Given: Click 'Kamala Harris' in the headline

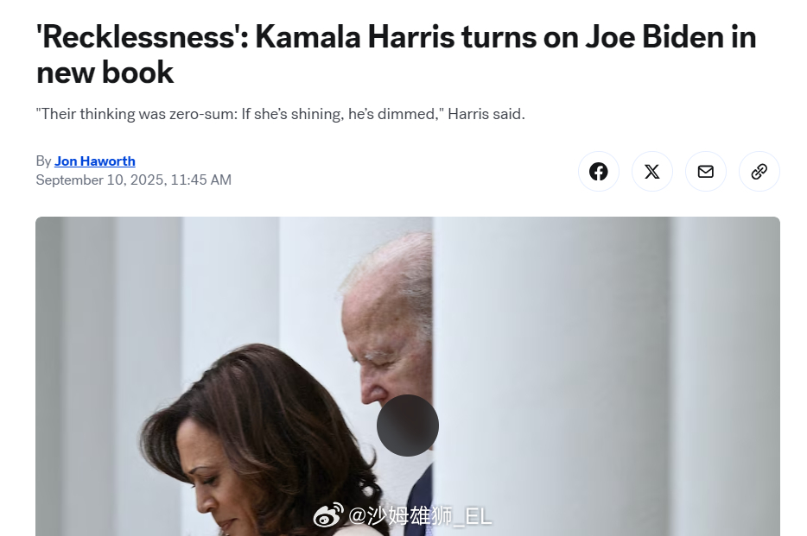Looking at the screenshot, I should tap(354, 37).
